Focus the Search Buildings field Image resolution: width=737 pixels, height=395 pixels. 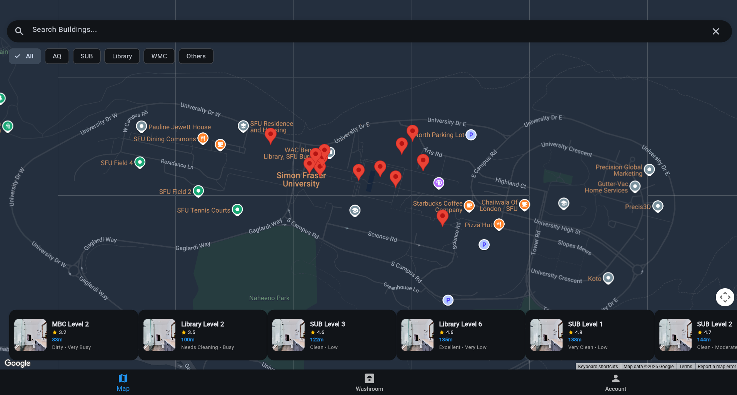[x=369, y=31]
